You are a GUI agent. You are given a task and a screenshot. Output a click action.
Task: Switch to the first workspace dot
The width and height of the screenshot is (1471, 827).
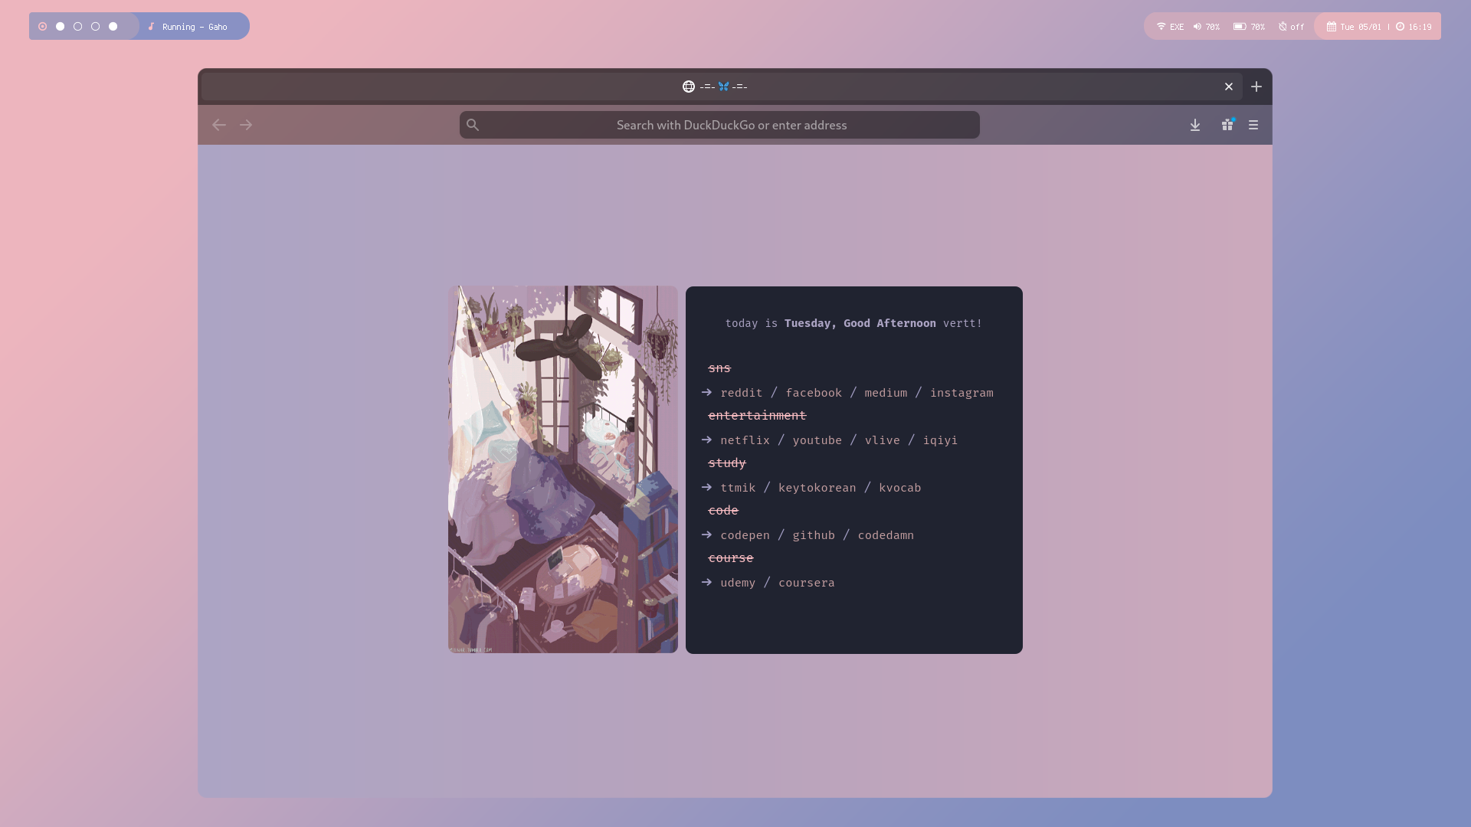pos(43,27)
